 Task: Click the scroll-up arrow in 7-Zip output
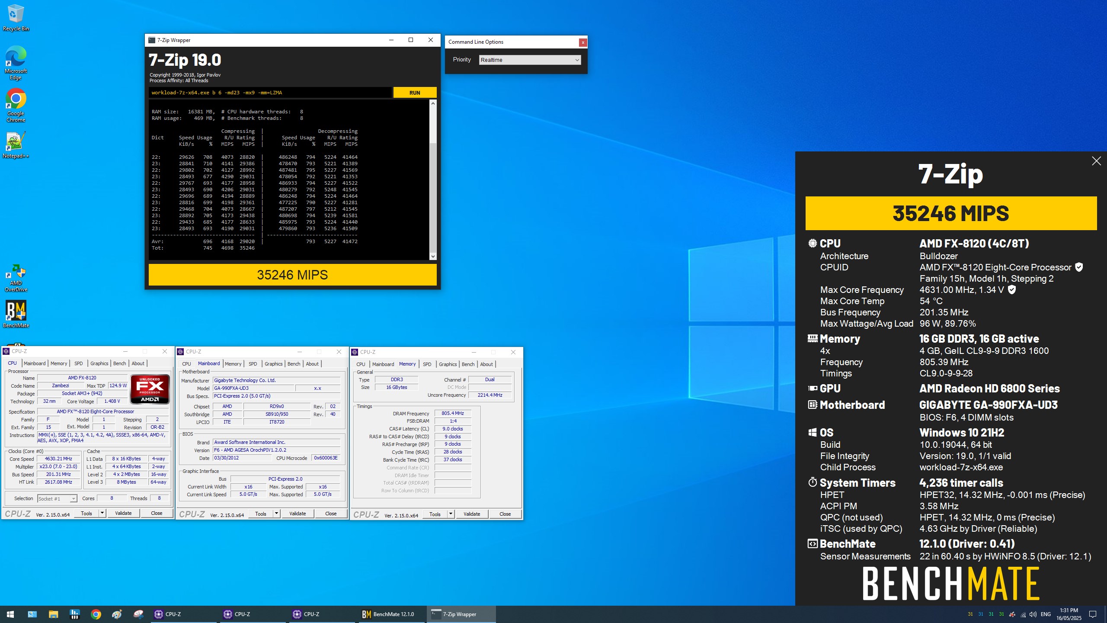click(433, 103)
